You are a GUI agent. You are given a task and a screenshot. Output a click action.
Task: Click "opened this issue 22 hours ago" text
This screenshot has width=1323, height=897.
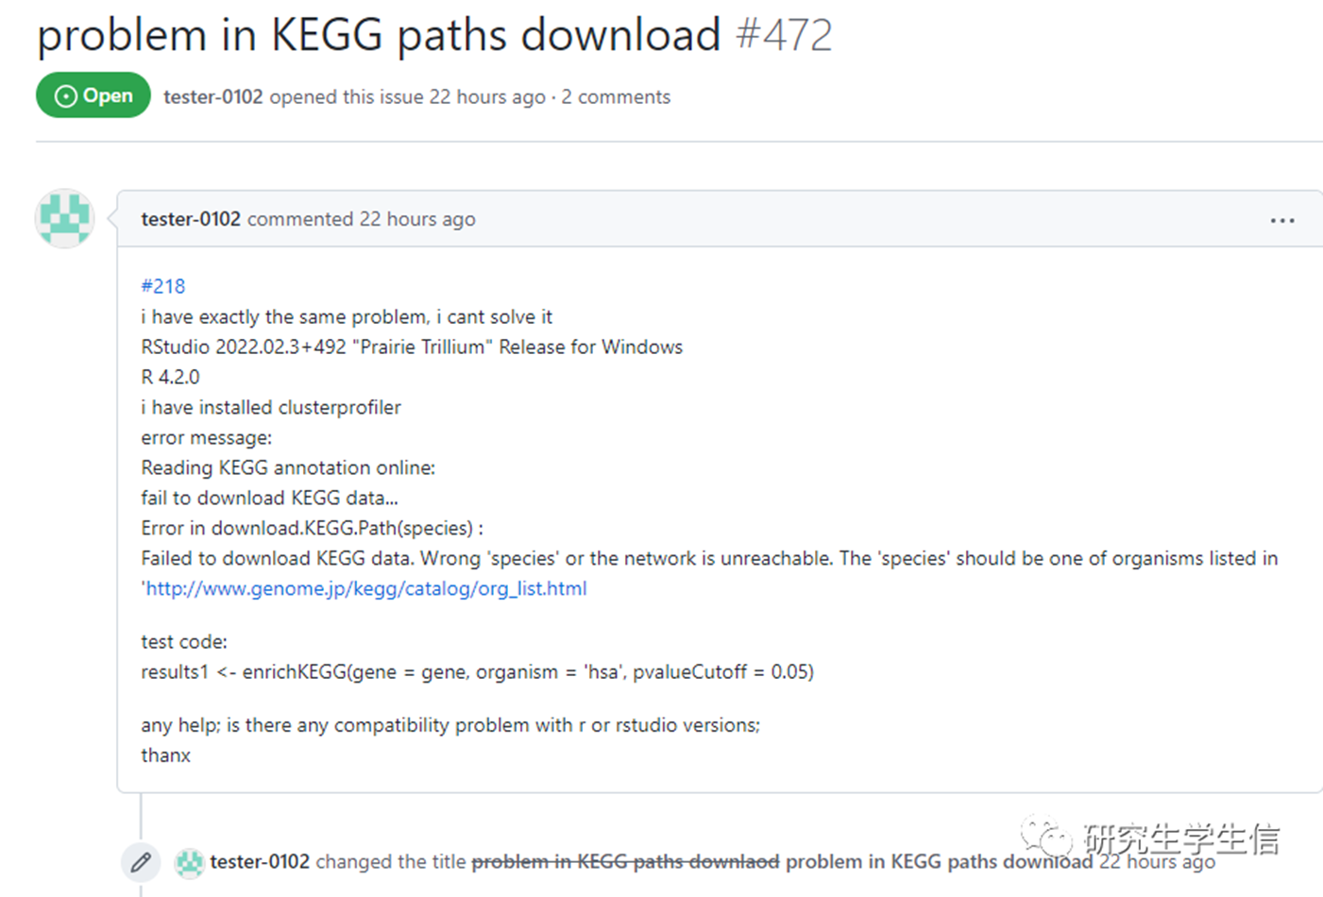(407, 96)
